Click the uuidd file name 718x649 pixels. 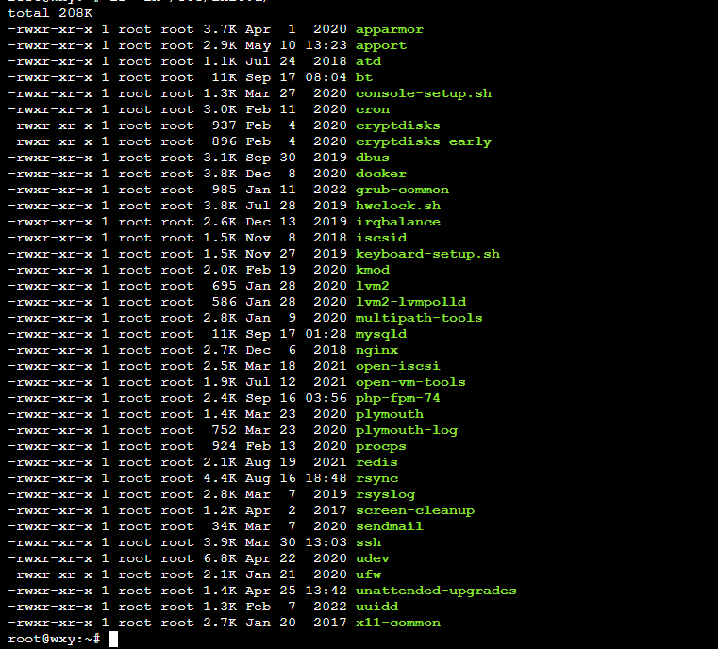pos(376,607)
